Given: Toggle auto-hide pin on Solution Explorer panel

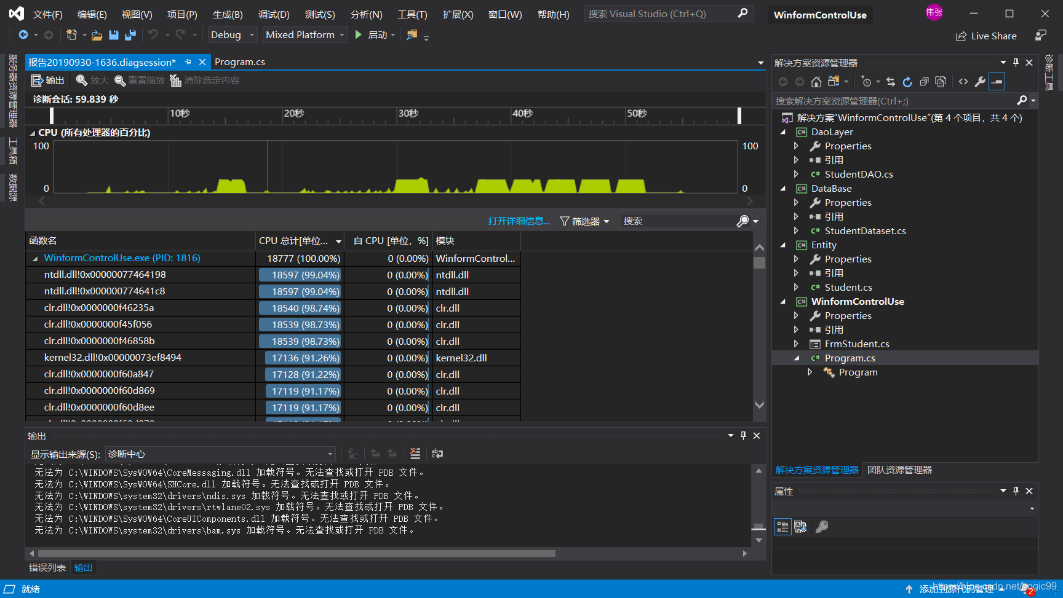Looking at the screenshot, I should (x=1016, y=63).
